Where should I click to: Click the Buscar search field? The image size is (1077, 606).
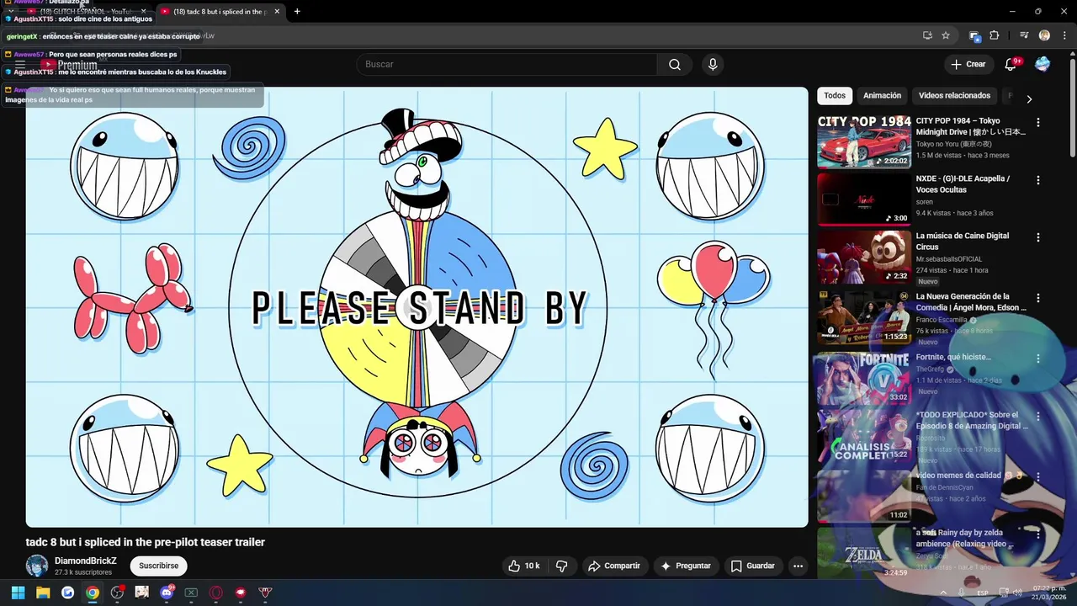507,65
